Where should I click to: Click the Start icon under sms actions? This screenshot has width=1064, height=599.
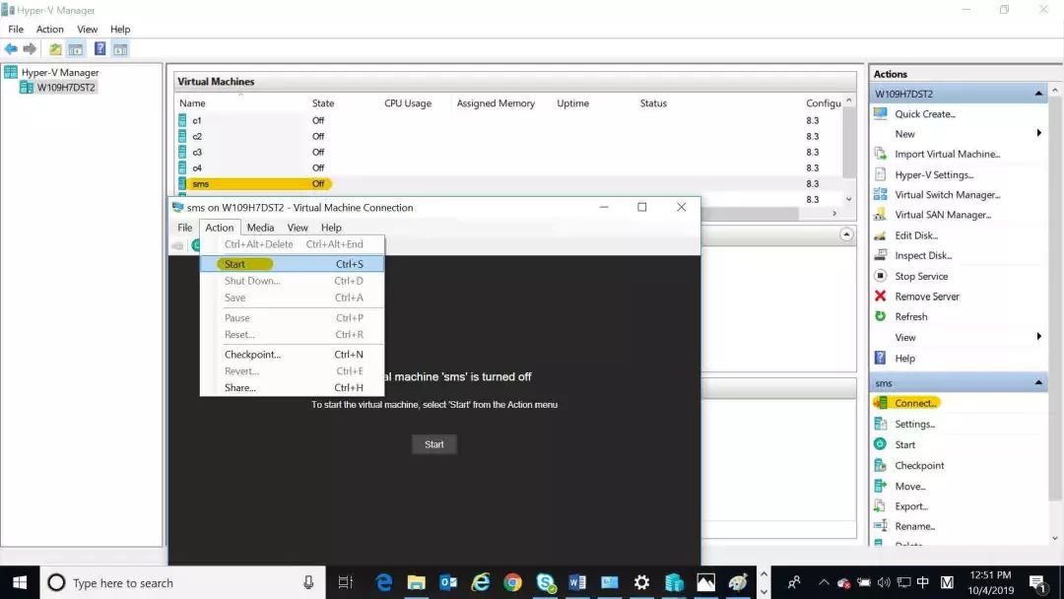[x=880, y=443]
